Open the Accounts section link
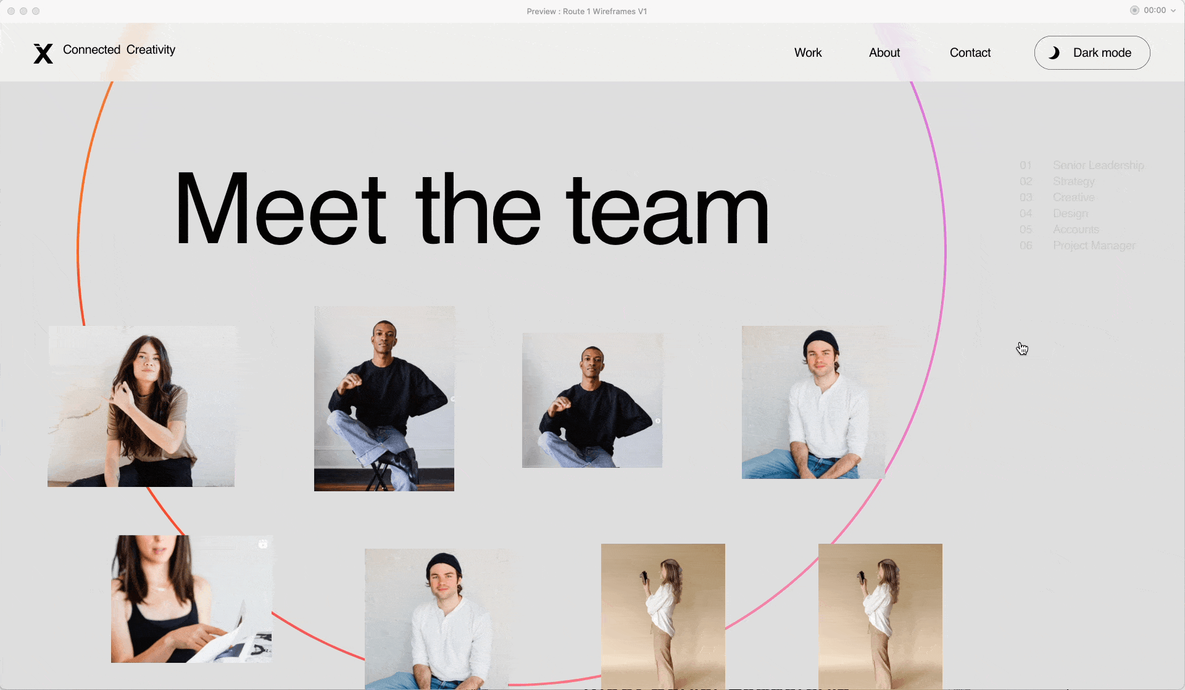The width and height of the screenshot is (1185, 690). click(x=1076, y=230)
